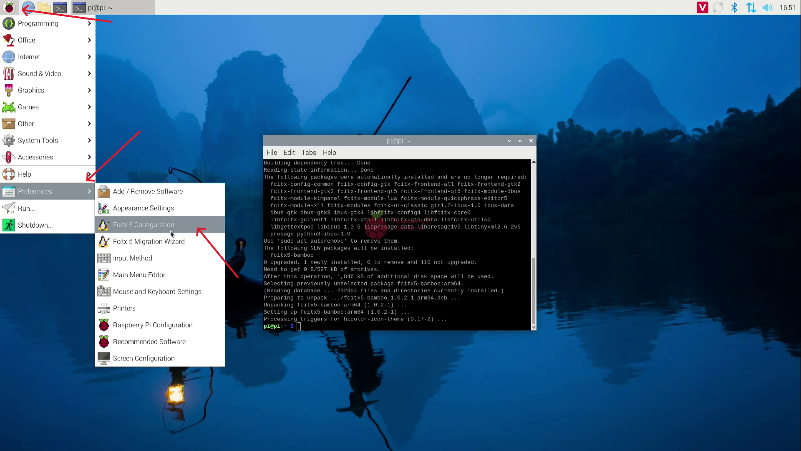Click the volume speaker icon
The height and width of the screenshot is (451, 801).
point(767,8)
